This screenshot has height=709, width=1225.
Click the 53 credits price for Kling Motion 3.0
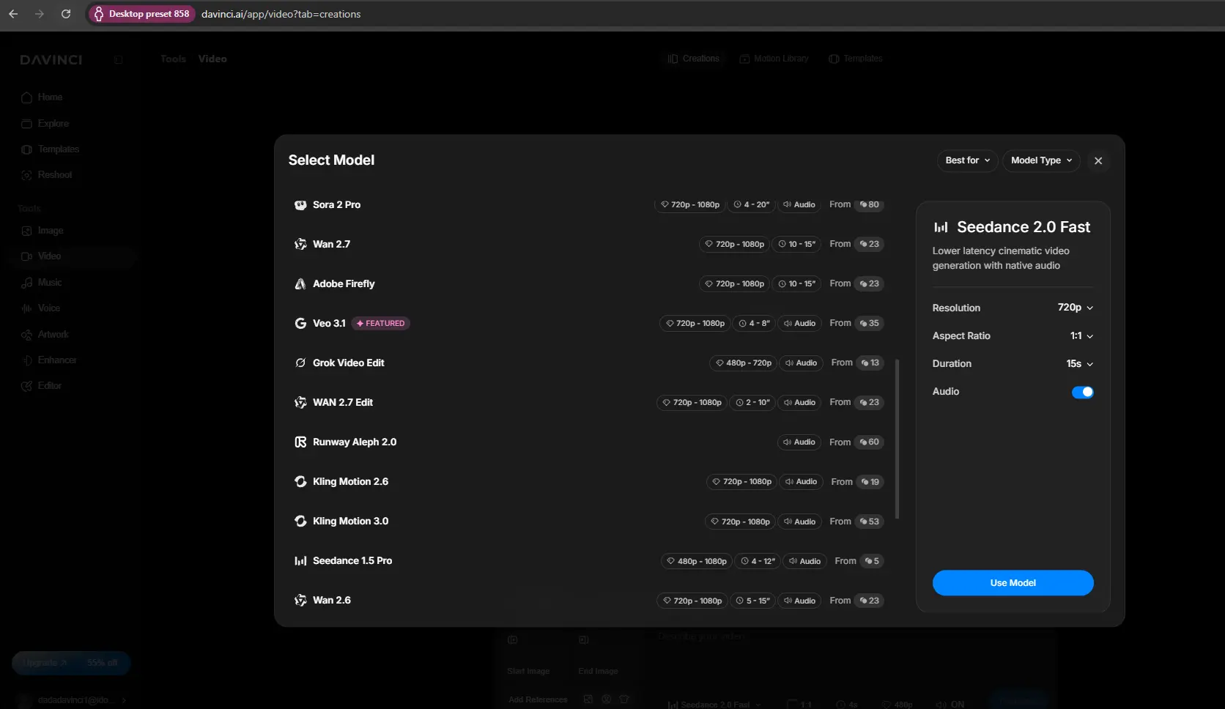[x=870, y=521]
